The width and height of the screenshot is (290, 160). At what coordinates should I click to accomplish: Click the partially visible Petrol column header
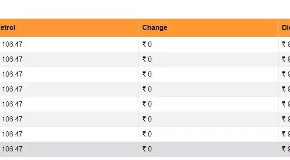click(8, 28)
